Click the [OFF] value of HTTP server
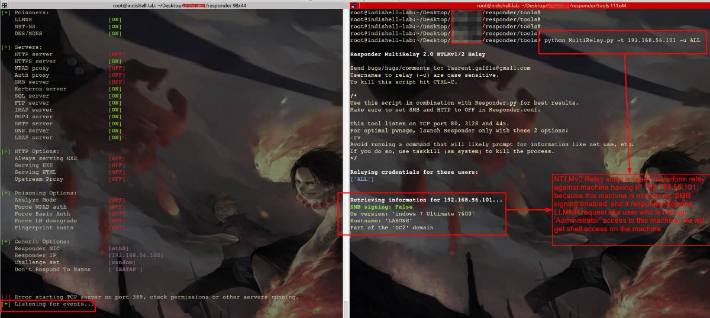This screenshot has width=710, height=318. (x=117, y=54)
